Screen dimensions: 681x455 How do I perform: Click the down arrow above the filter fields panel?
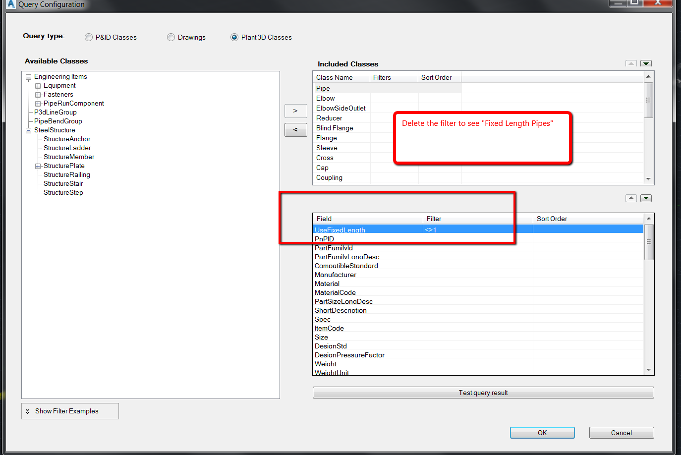click(x=646, y=198)
